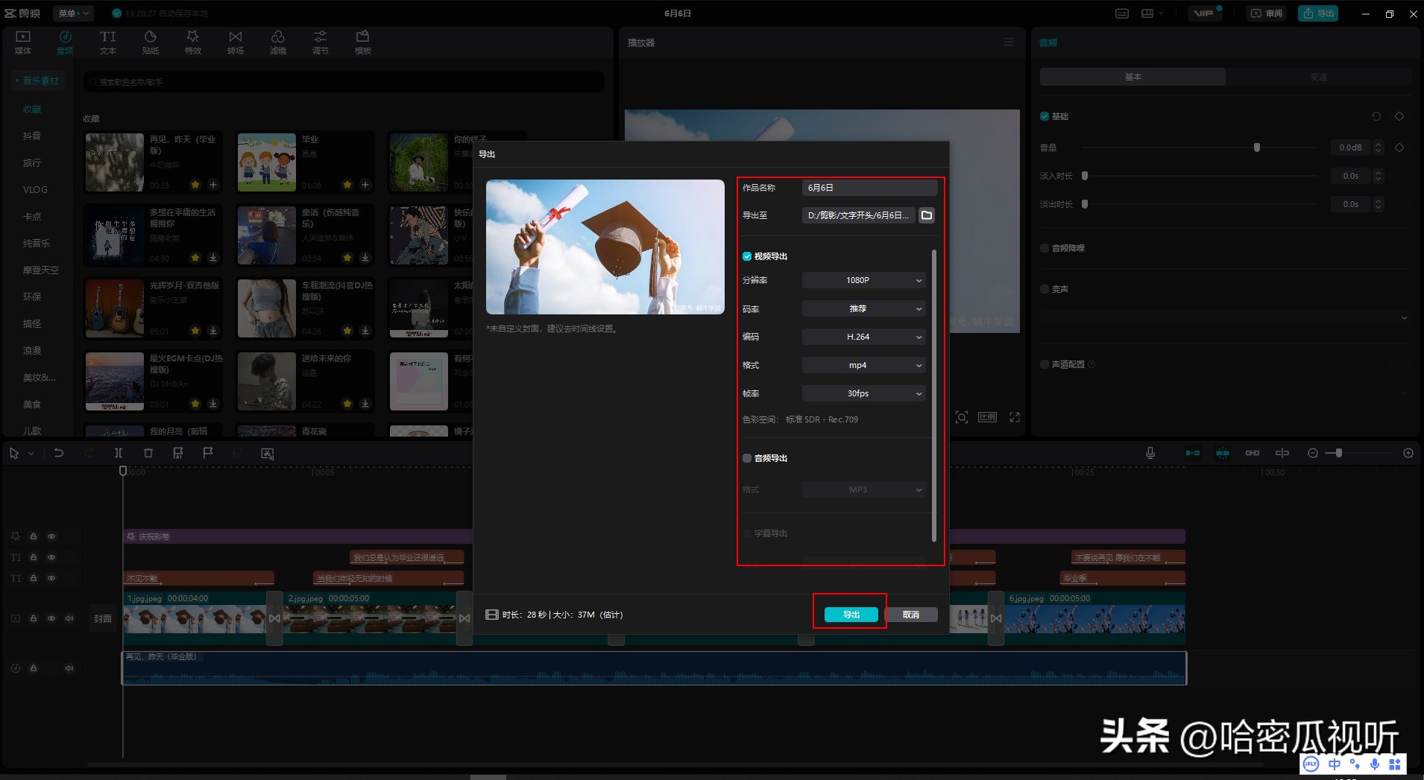The height and width of the screenshot is (780, 1424).
Task: Open the Stickers (贴纸) panel icon
Action: pos(151,42)
